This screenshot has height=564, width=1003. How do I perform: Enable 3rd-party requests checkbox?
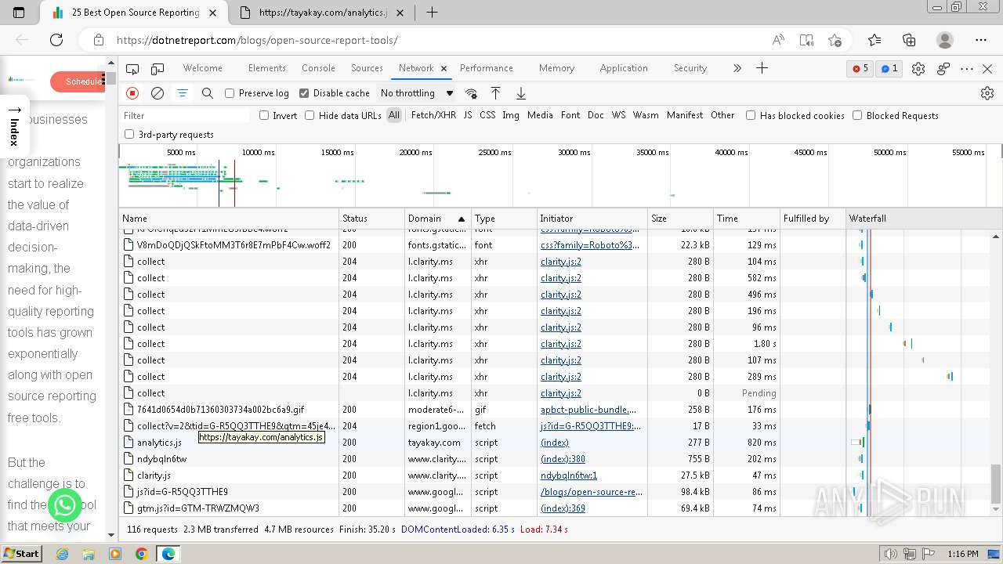(129, 135)
